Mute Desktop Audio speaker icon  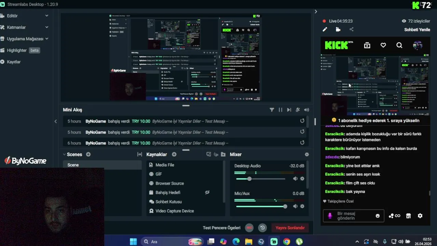295,179
